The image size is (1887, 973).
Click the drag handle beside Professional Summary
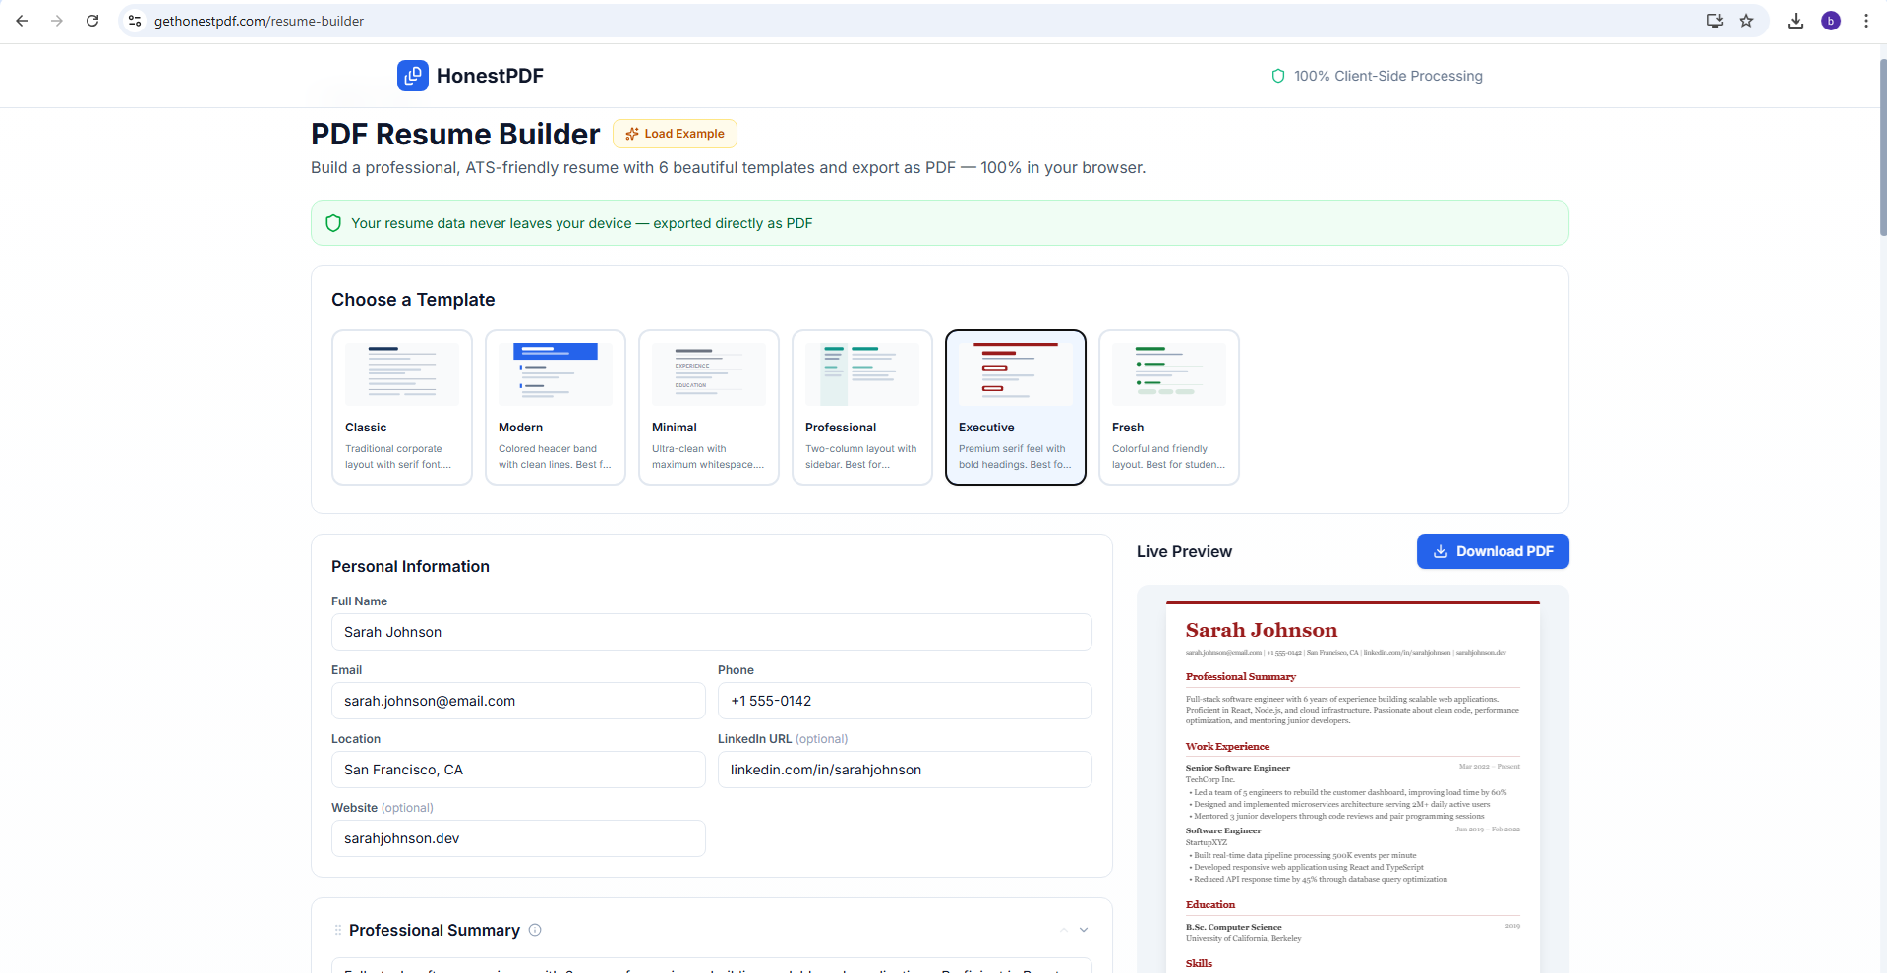337,930
